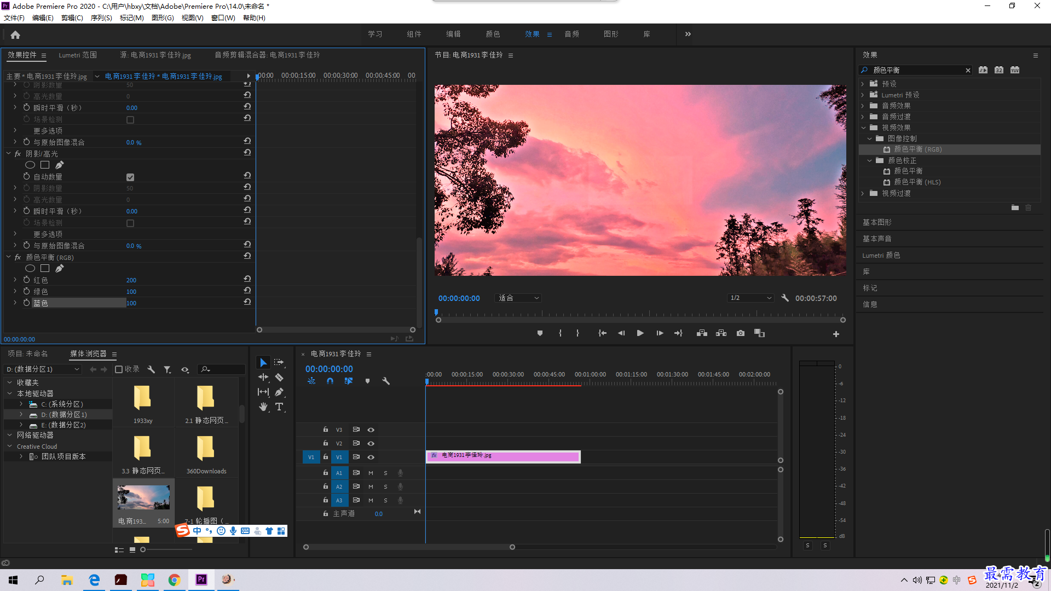
Task: Reset the 红色 parameter
Action: click(247, 279)
